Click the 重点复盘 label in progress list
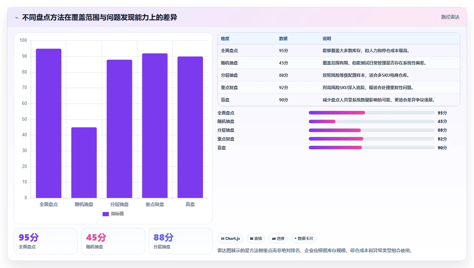This screenshot has width=474, height=268. (226, 139)
